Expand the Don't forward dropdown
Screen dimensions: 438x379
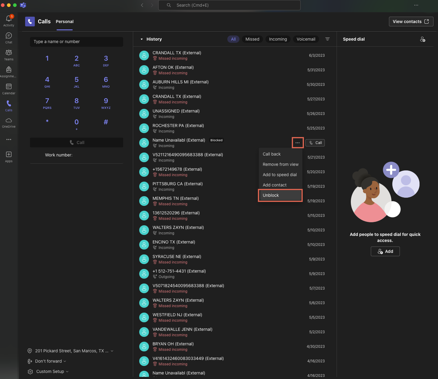(x=65, y=361)
